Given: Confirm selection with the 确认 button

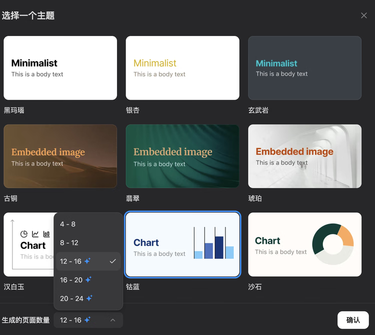Looking at the screenshot, I should tap(353, 320).
